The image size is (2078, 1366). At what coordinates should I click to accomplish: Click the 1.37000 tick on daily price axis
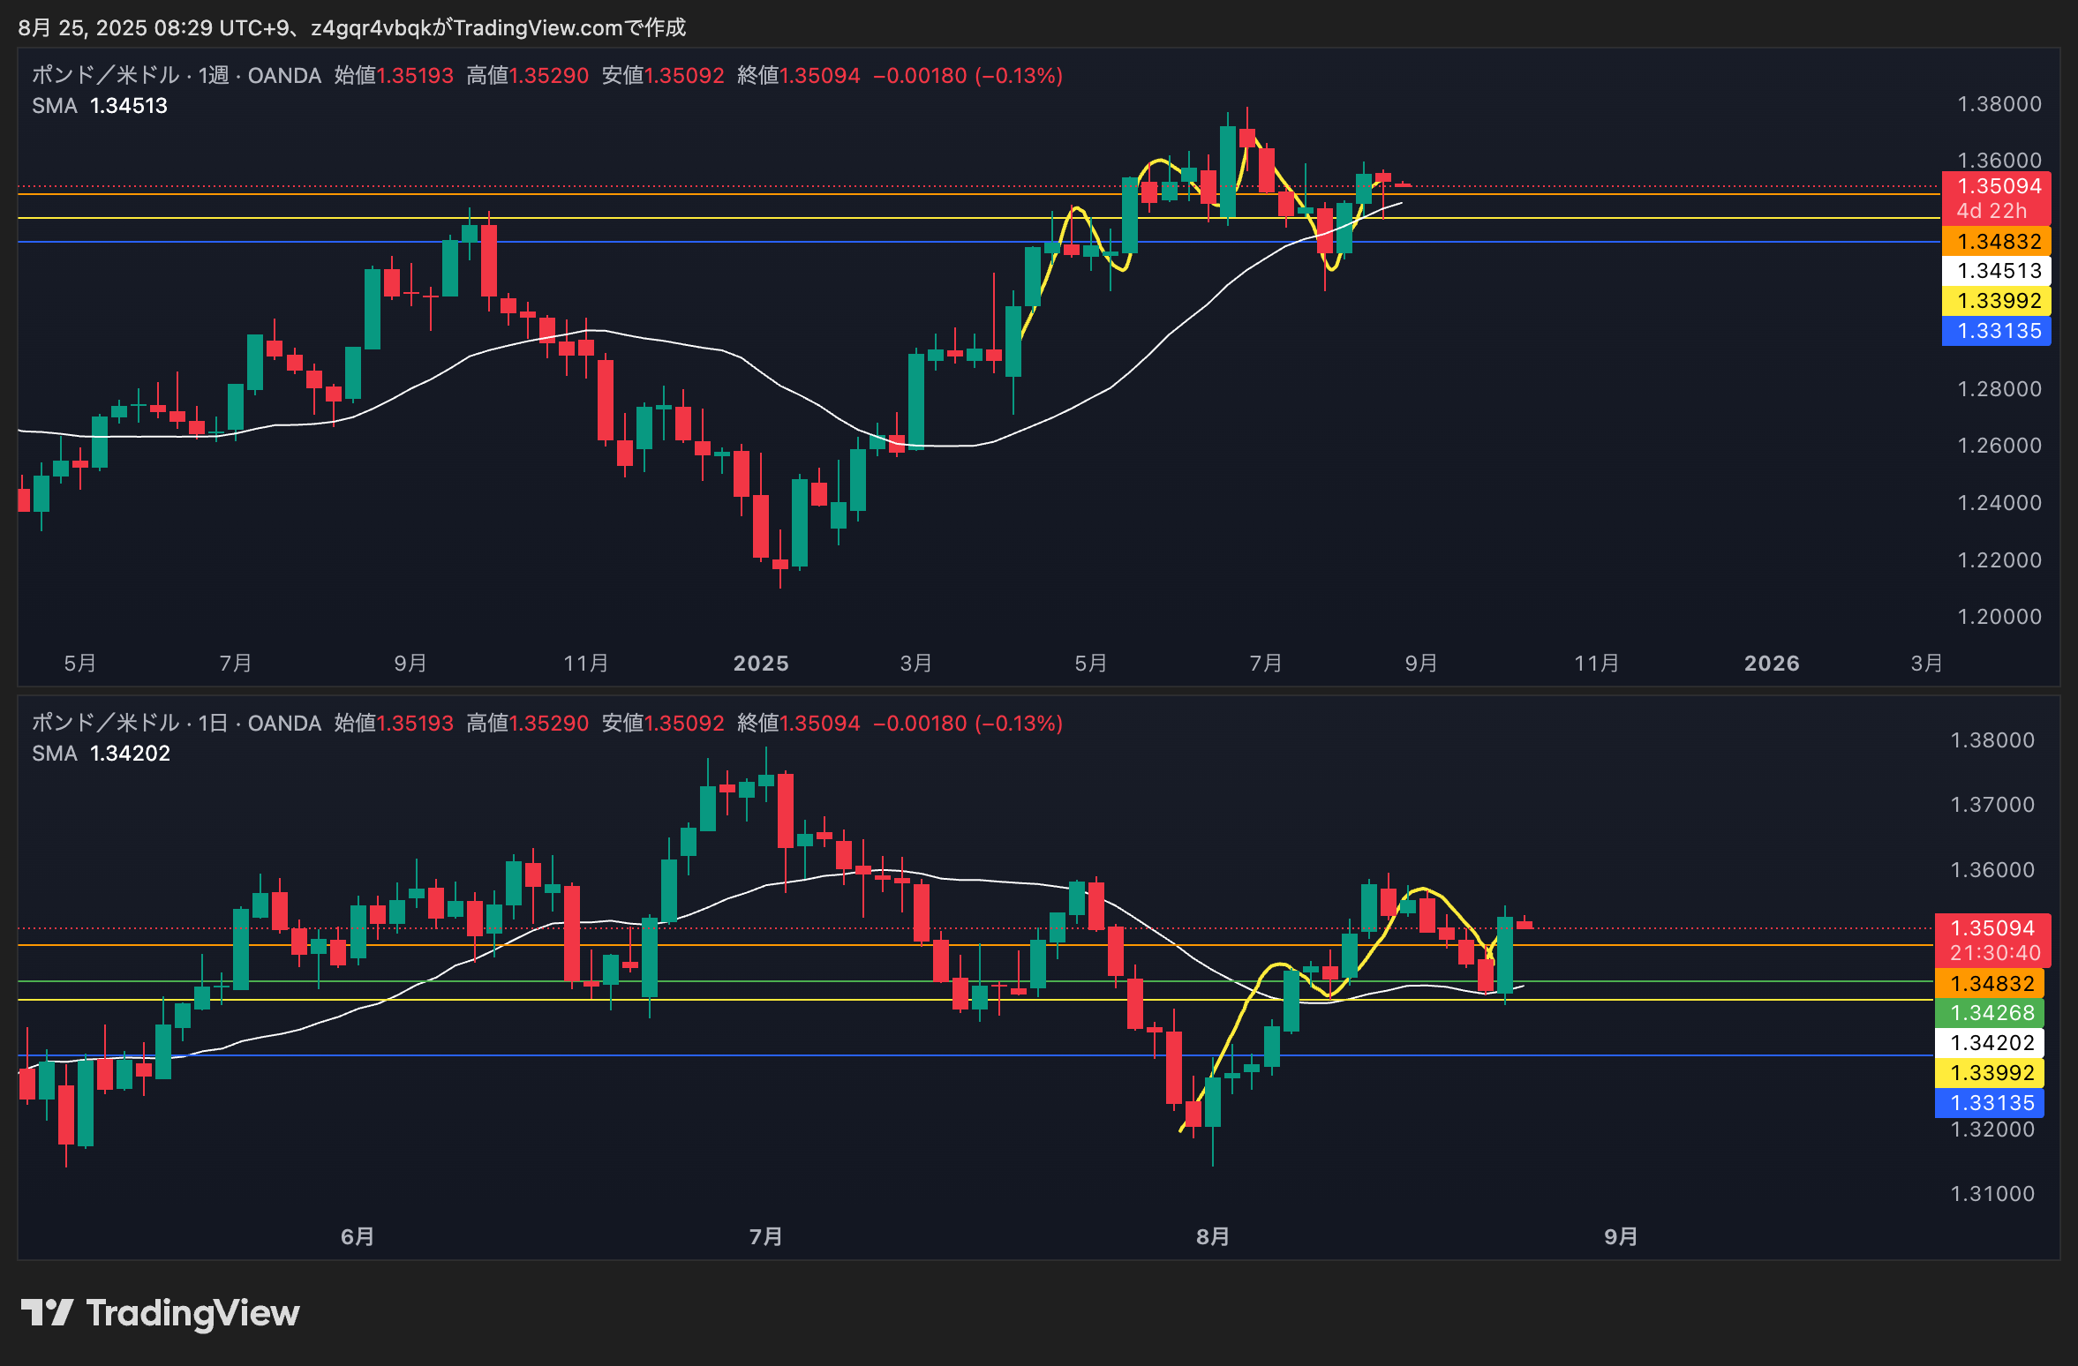coord(1992,805)
